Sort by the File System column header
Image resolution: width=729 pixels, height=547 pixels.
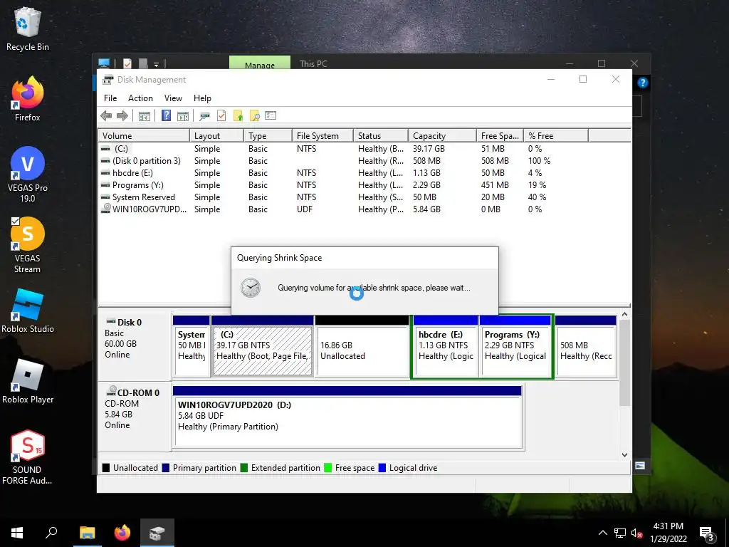[x=322, y=136]
